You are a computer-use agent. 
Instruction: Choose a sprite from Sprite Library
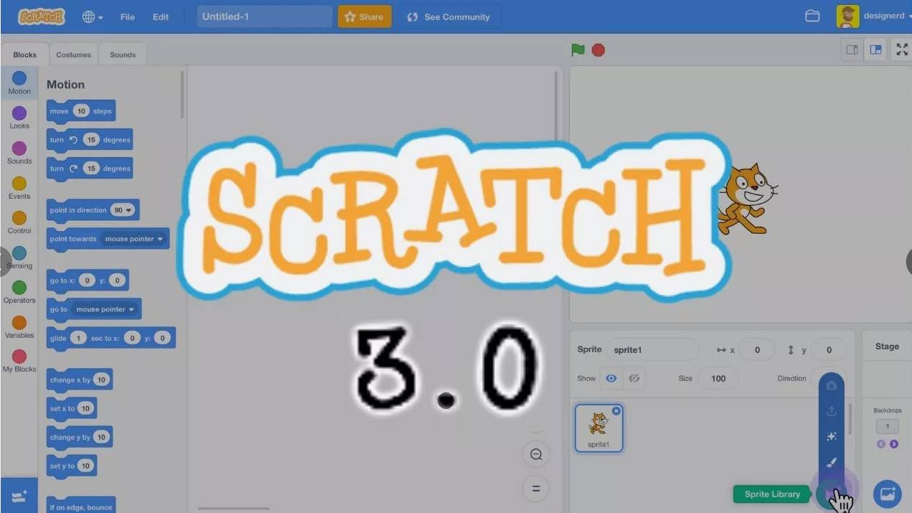[831, 494]
